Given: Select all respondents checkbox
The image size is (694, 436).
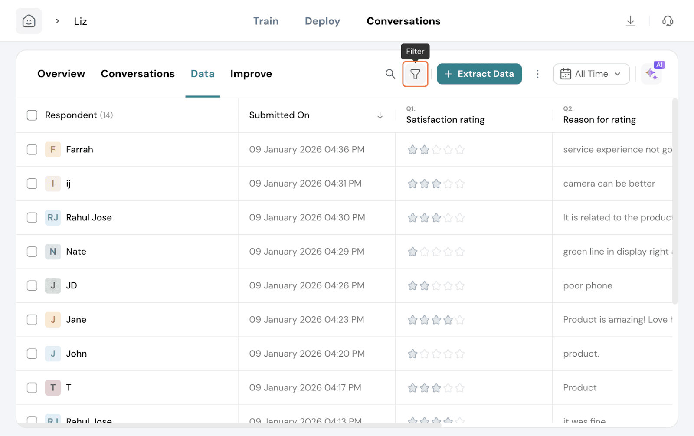Looking at the screenshot, I should click(32, 115).
